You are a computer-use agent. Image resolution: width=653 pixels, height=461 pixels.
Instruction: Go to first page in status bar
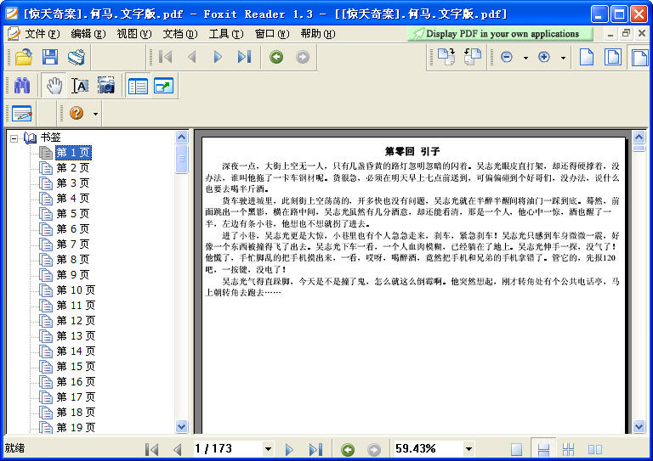click(151, 449)
